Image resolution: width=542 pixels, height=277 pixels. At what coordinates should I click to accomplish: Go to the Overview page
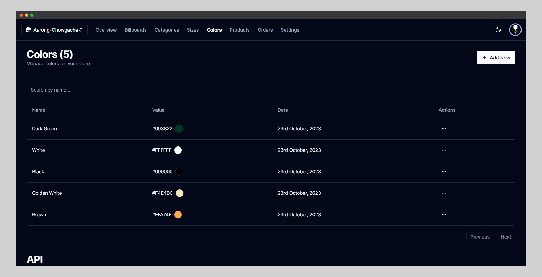(106, 30)
